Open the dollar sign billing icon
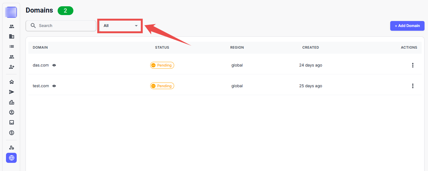Screen dimensions: 428x171 [x=12, y=133]
